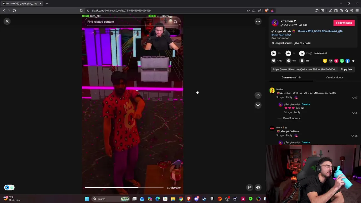Go to the next video with down arrow
This screenshot has height=203, width=361.
pyautogui.click(x=258, y=105)
